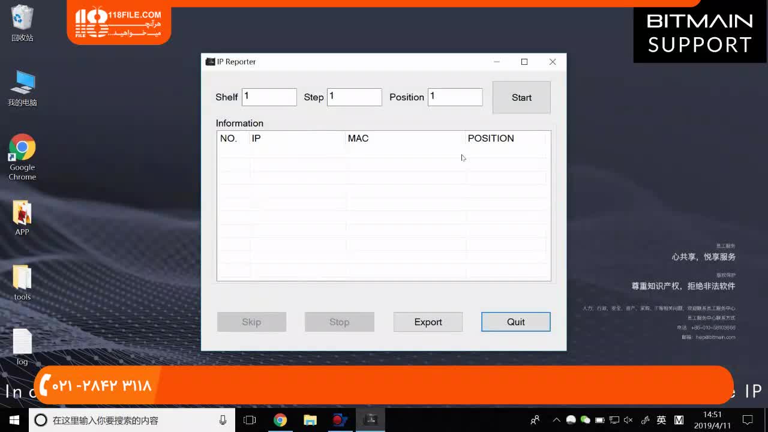Click the Quit button
This screenshot has width=768, height=432.
[515, 322]
